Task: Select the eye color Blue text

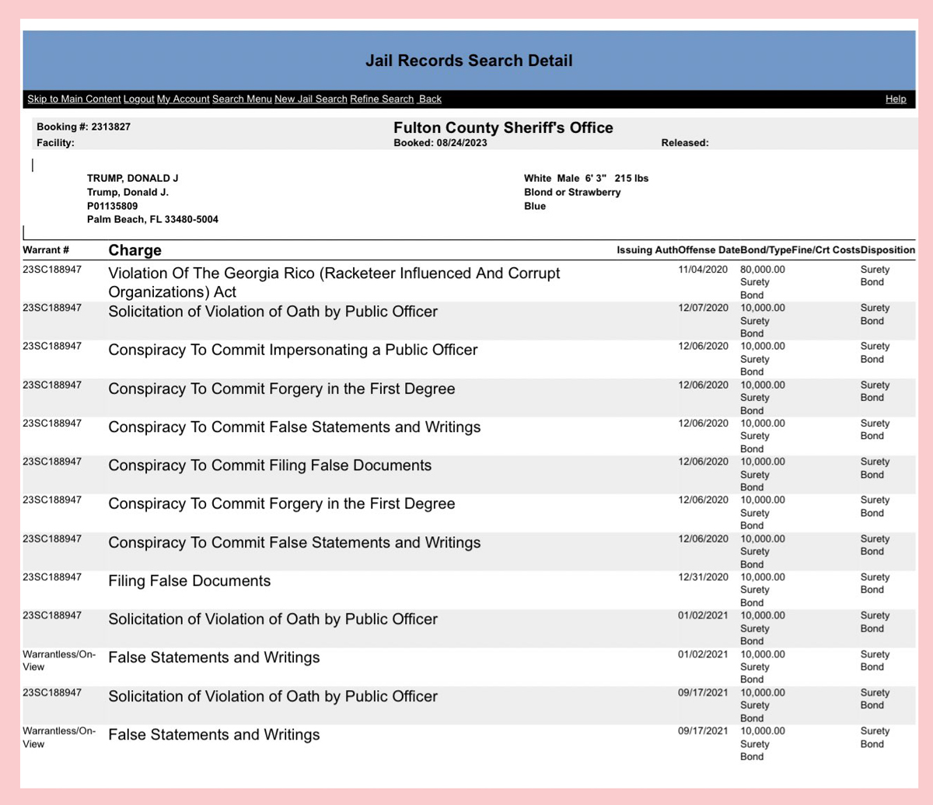Action: (x=535, y=206)
